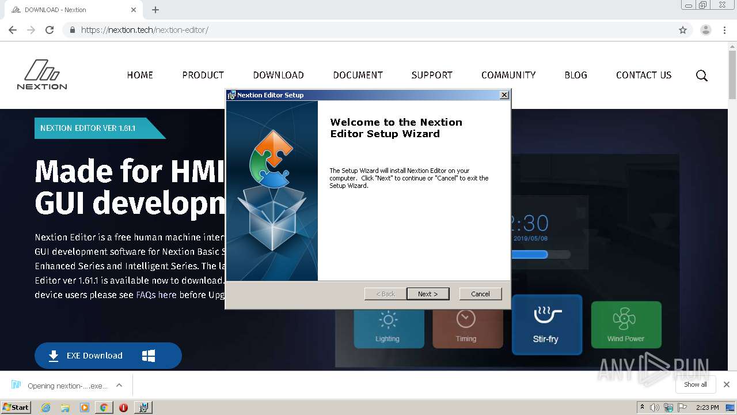Open the HOME menu item
This screenshot has height=415, width=737.
[x=140, y=75]
